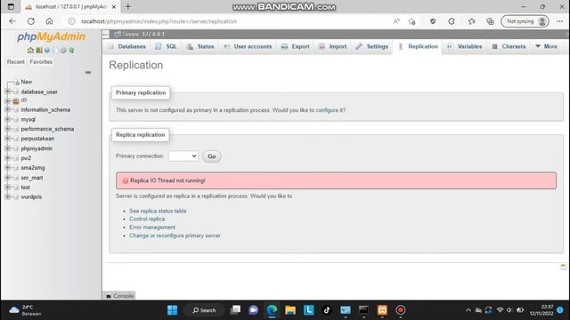The width and height of the screenshot is (570, 320).
Task: Open File Explorer from taskbar
Action: (x=290, y=310)
